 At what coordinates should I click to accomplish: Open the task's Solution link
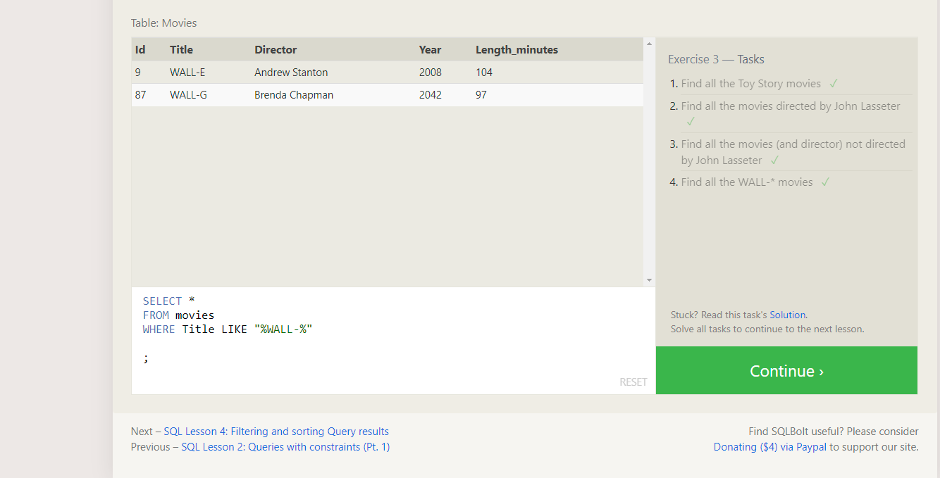(x=788, y=315)
